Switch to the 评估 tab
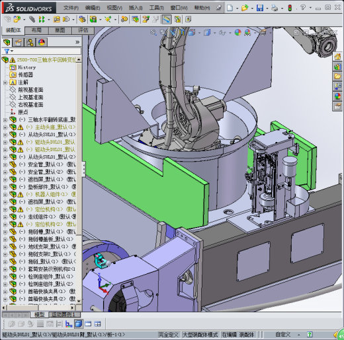Screen dimensions: 344x340 [83, 30]
